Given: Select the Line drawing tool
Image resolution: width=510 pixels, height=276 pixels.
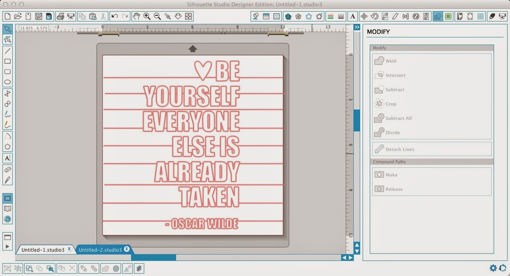Looking at the screenshot, I should click(x=8, y=51).
